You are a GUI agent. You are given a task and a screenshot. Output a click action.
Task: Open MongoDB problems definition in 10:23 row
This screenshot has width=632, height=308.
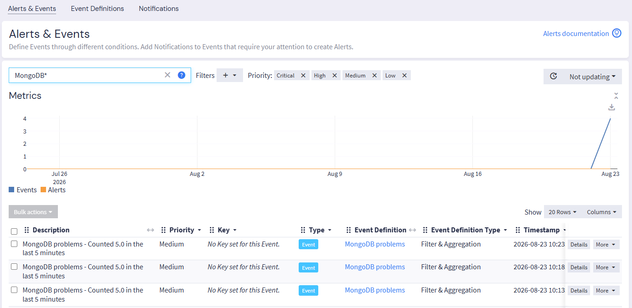tap(375, 244)
